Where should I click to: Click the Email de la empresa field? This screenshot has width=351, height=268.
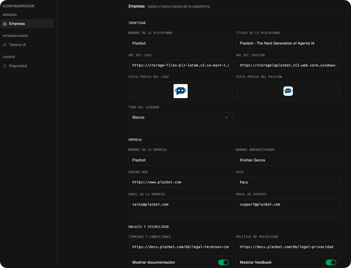[x=181, y=204]
